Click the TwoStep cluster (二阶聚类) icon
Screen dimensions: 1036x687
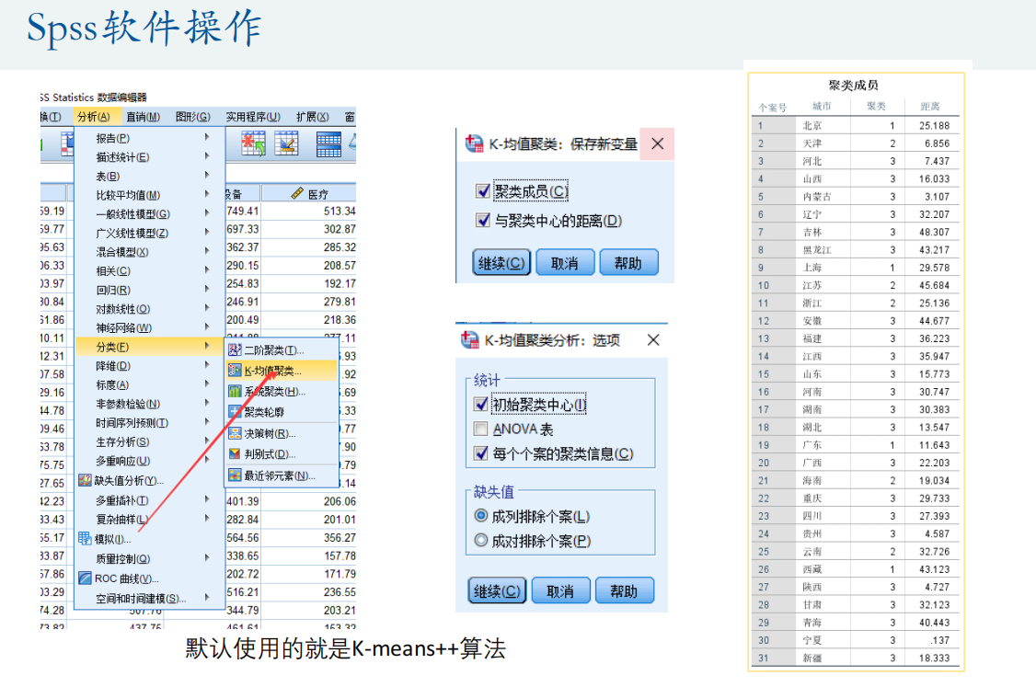(x=235, y=349)
